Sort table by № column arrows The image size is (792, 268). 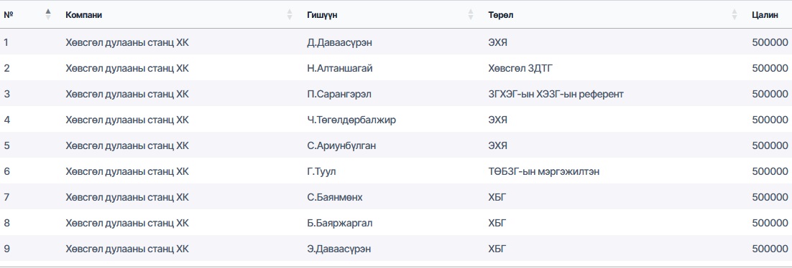[48, 14]
